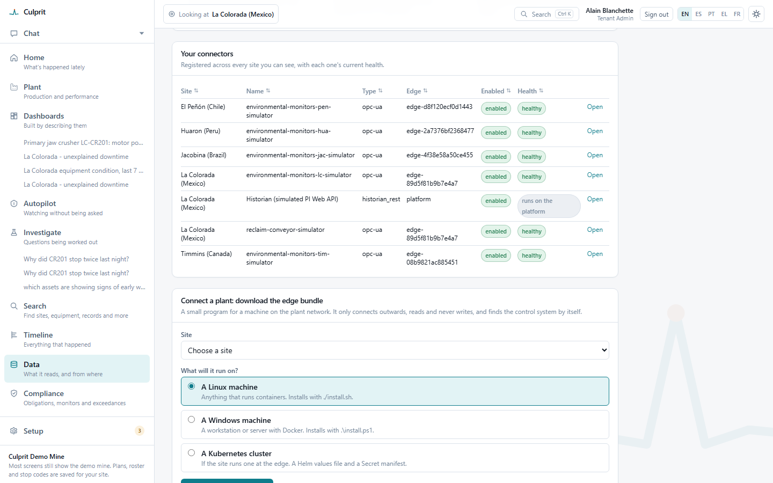Image resolution: width=773 pixels, height=483 pixels.
Task: Click the Timeline icon in sidebar
Action: [x=14, y=335]
